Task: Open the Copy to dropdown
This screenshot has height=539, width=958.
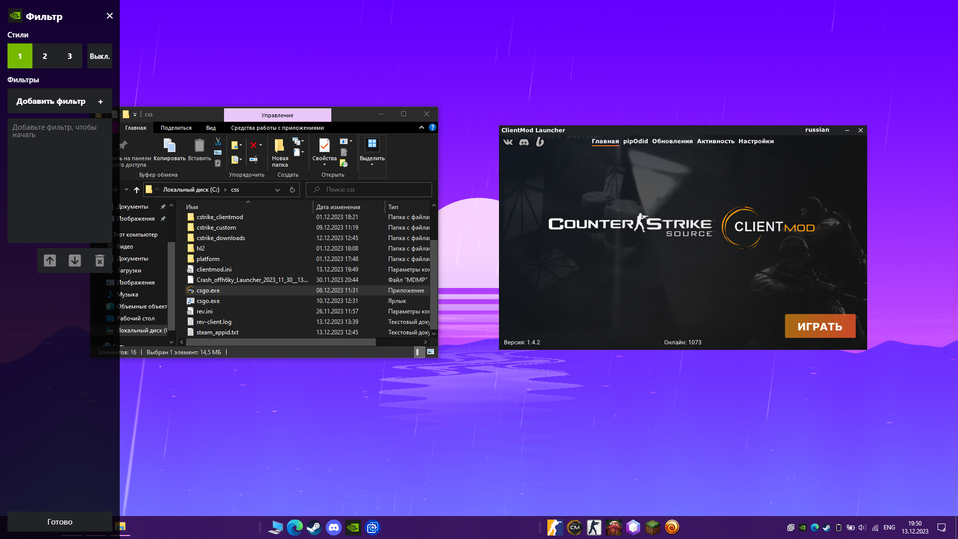Action: point(237,160)
